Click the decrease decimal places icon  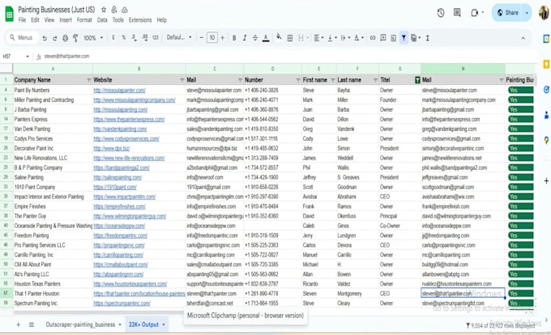point(135,37)
